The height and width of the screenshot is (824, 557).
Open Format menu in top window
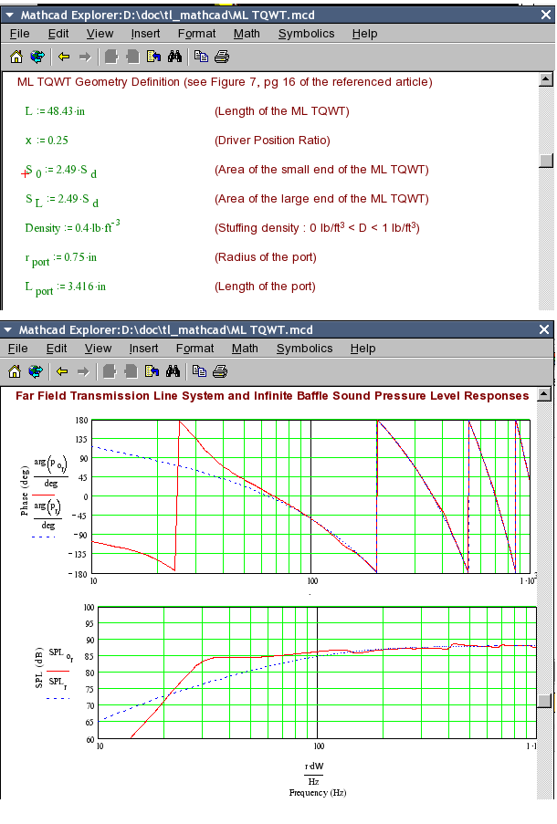tap(196, 34)
